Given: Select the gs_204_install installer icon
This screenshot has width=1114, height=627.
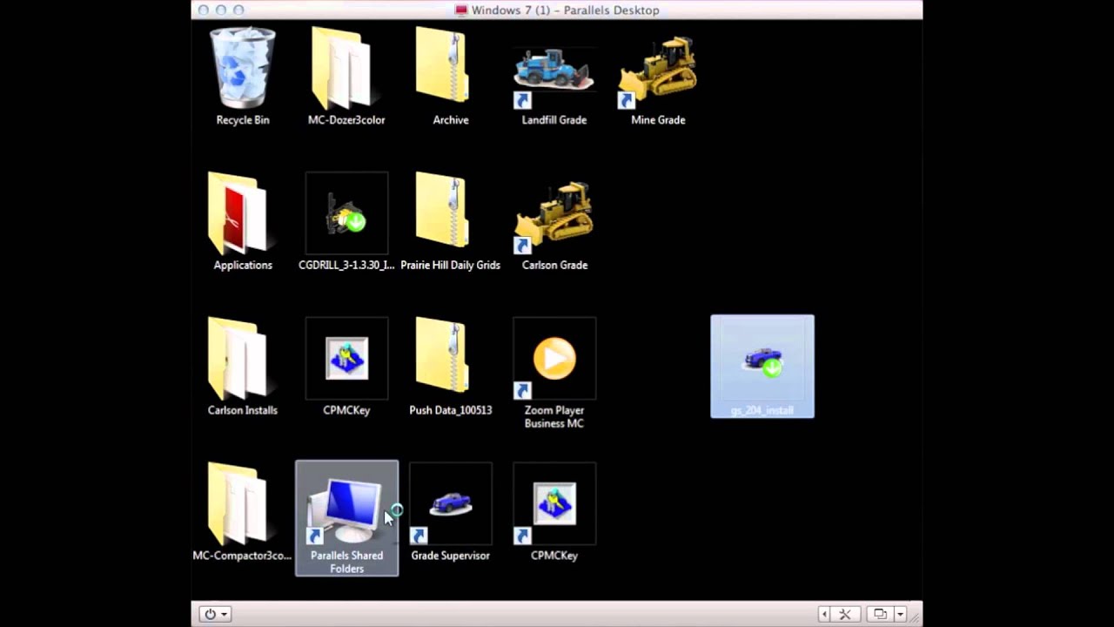Looking at the screenshot, I should (x=762, y=367).
